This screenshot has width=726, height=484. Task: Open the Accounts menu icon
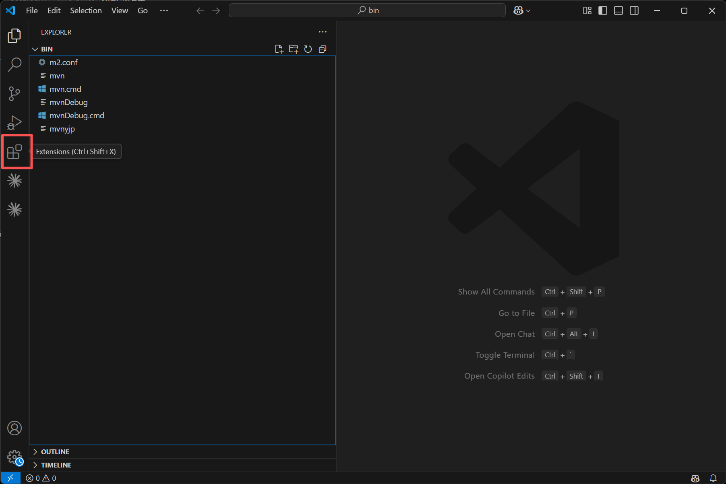(14, 428)
